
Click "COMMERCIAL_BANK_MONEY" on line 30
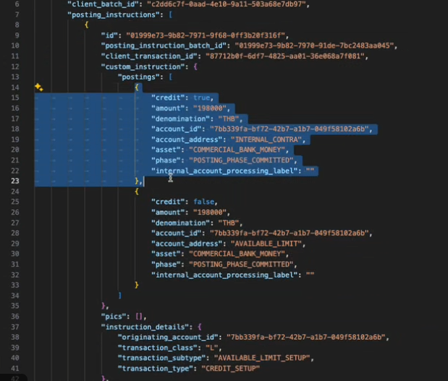[237, 254]
